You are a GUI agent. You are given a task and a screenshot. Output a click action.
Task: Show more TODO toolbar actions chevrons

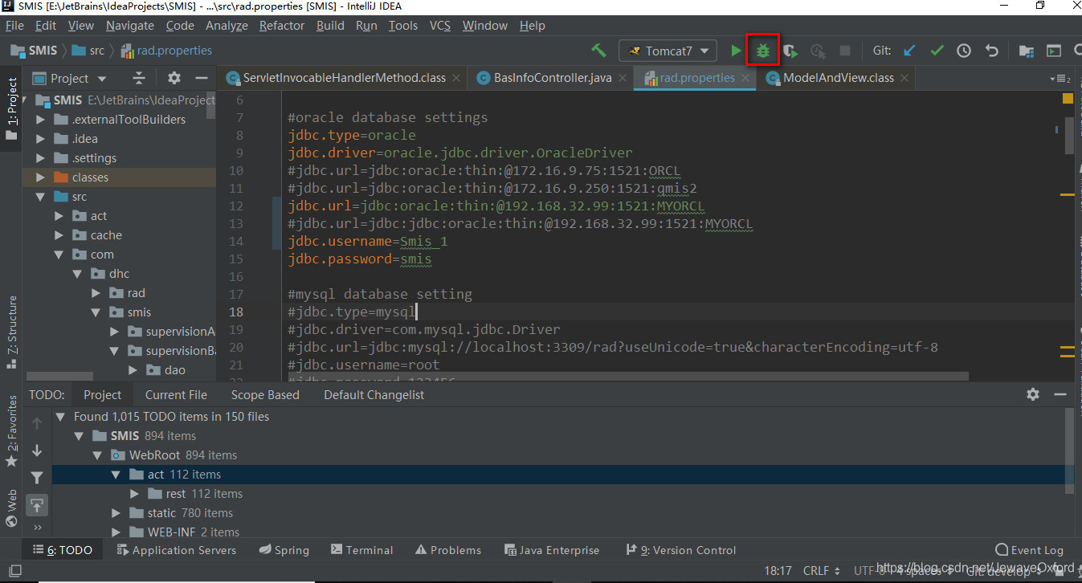click(x=37, y=528)
